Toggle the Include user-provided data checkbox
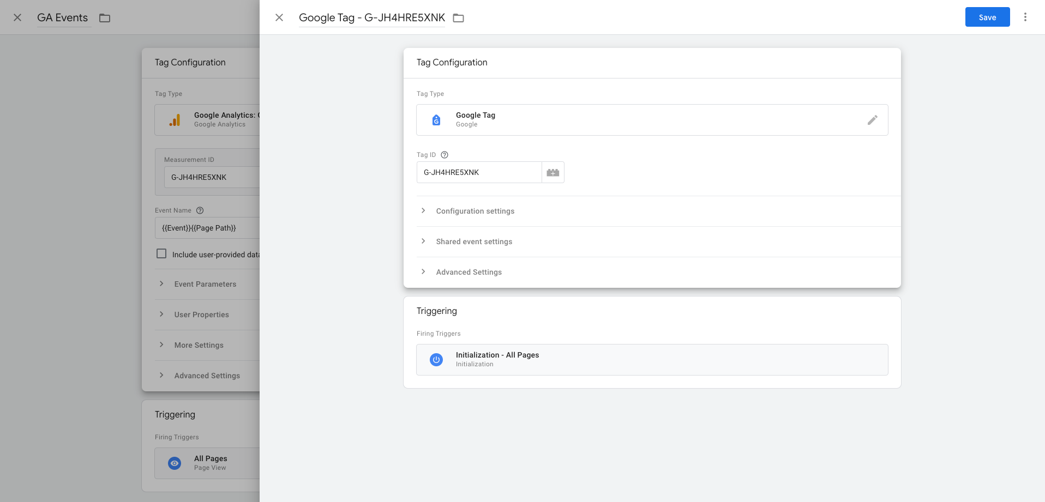Viewport: 1045px width, 502px height. 161,254
